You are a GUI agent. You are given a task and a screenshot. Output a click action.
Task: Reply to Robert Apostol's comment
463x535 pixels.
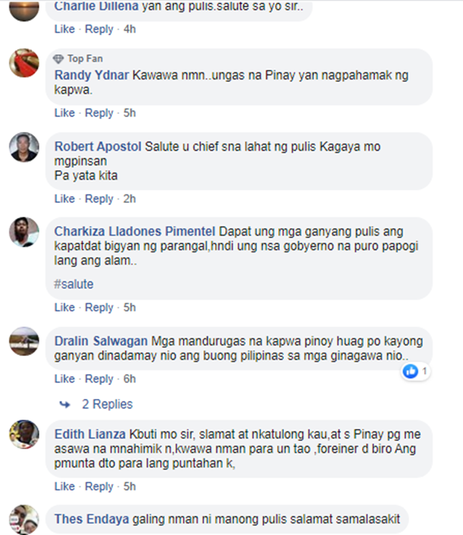99,199
